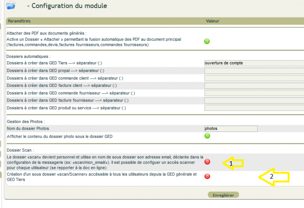Toggle 'Afficher le contenu du dossier photo' switch

pyautogui.click(x=207, y=136)
